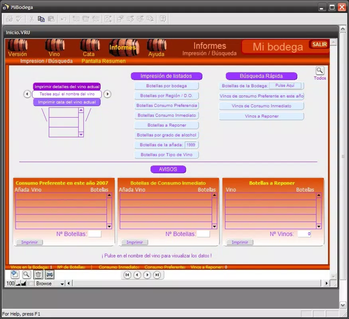The height and width of the screenshot is (319, 349).
Task: Click Vinos de consumo Preferente en este año
Action: (262, 96)
